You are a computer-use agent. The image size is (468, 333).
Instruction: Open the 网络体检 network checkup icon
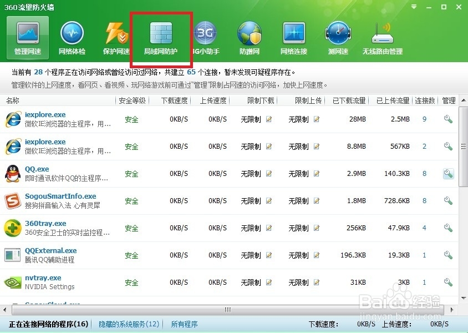pos(72,38)
